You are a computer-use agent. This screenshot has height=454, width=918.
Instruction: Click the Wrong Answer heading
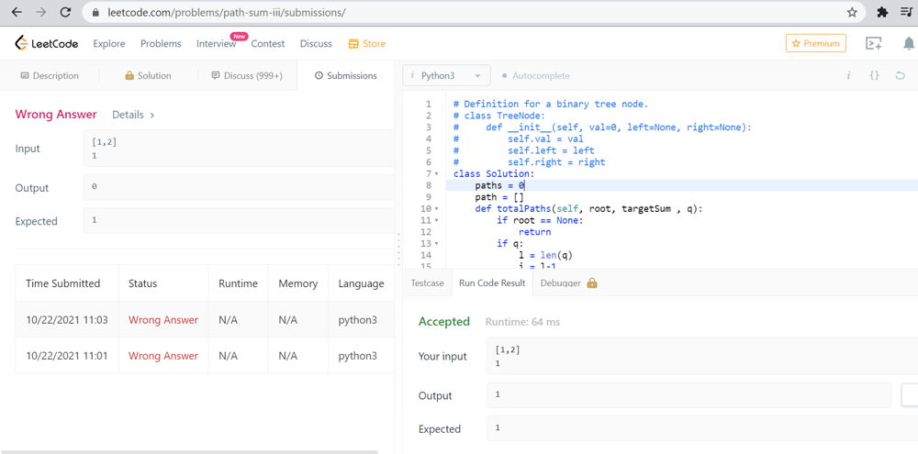click(56, 115)
